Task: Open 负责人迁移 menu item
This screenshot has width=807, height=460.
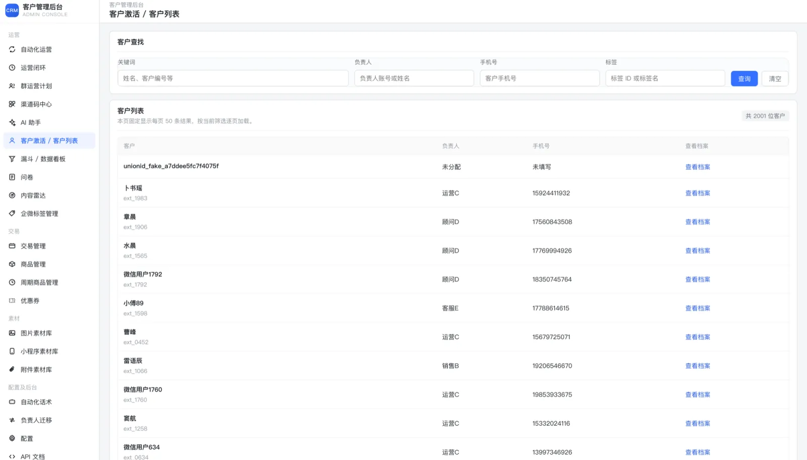Action: tap(49, 420)
